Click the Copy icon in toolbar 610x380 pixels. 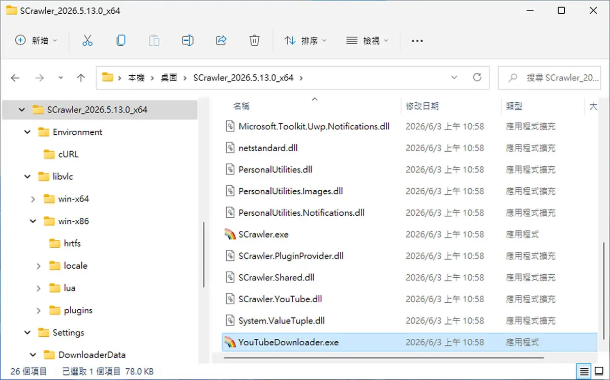[121, 41]
